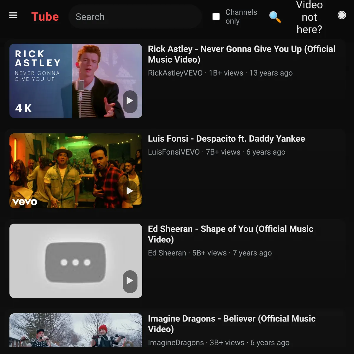Select the radio button beside 'Video not here?'
354x354 pixels.
[342, 15]
